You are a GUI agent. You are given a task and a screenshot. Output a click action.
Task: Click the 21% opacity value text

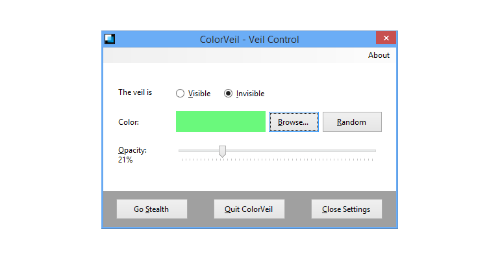pyautogui.click(x=125, y=160)
